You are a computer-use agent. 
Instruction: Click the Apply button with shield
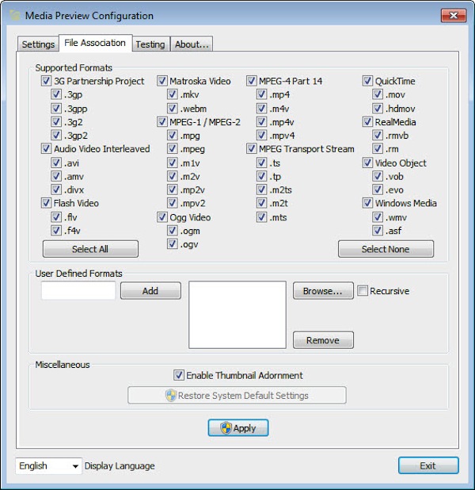tap(238, 428)
